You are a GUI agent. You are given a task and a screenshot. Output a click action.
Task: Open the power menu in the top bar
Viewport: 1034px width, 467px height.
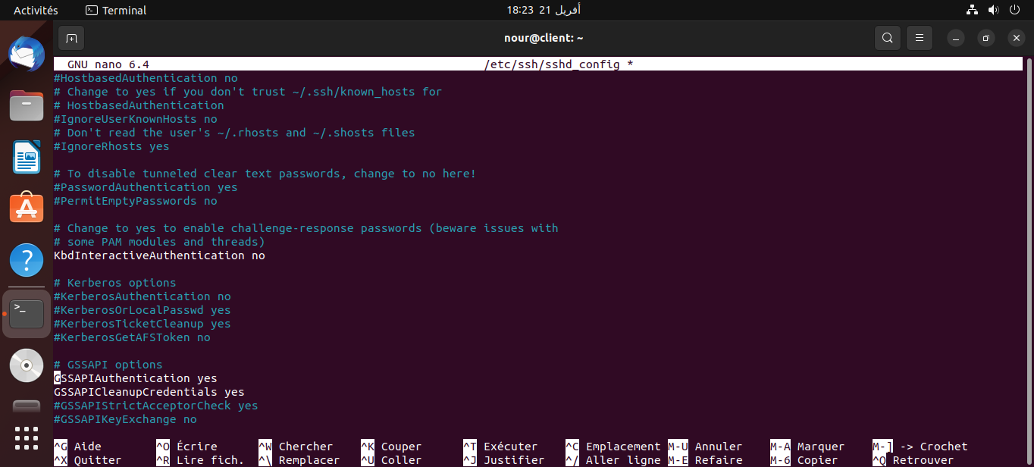click(1015, 10)
